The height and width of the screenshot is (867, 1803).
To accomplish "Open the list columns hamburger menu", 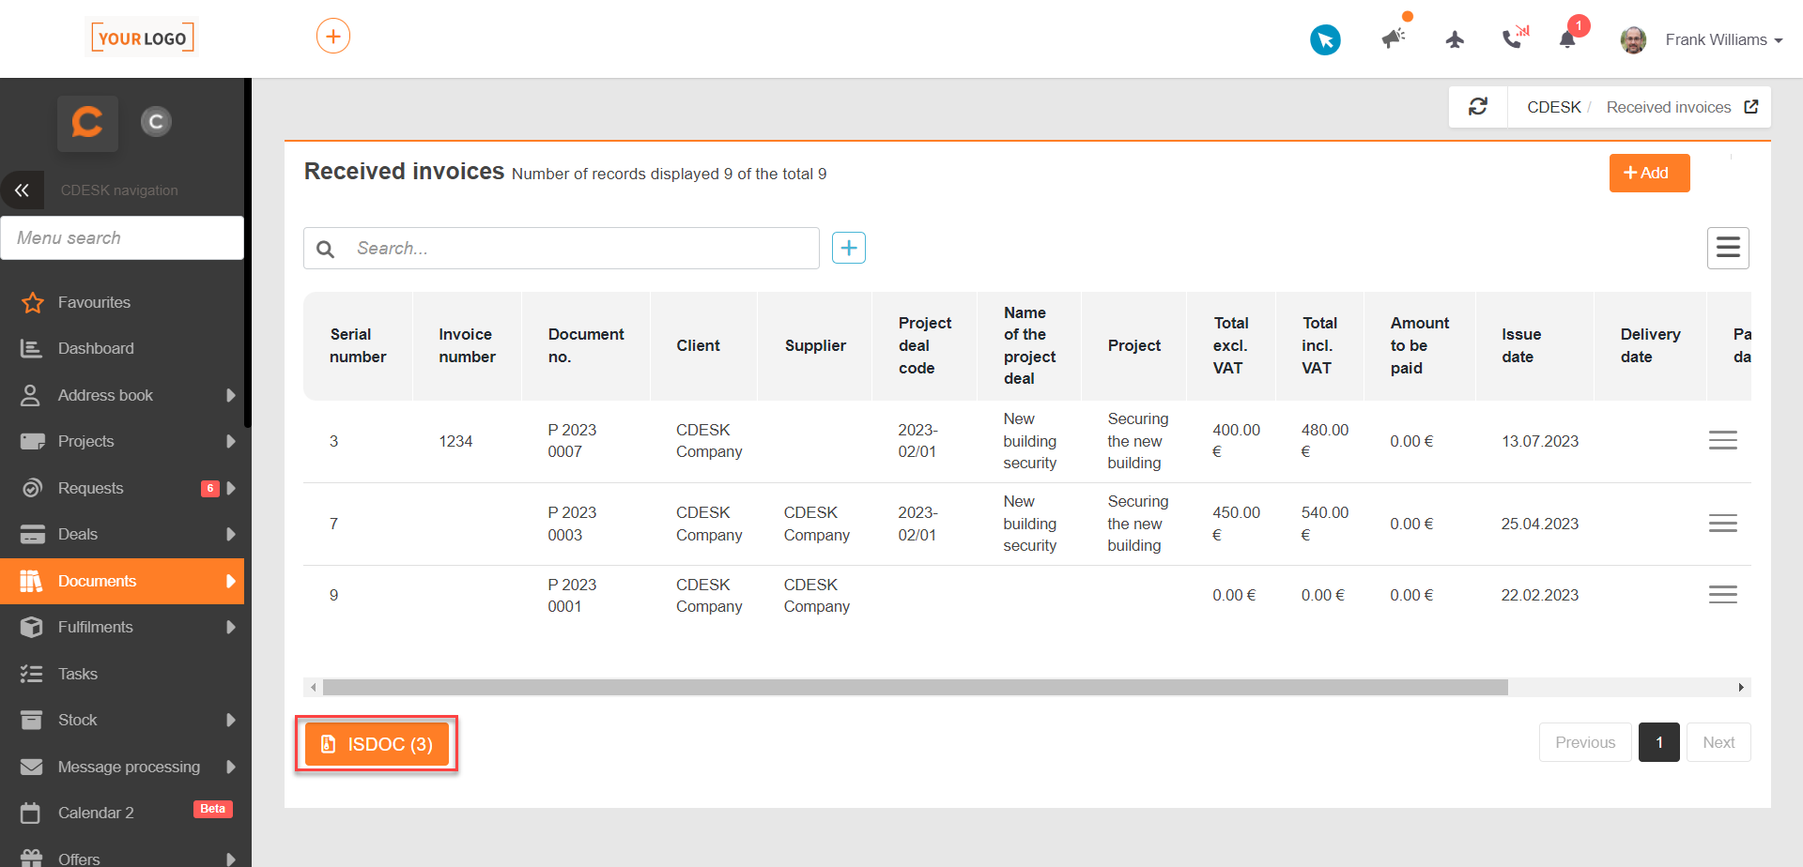I will pyautogui.click(x=1728, y=248).
